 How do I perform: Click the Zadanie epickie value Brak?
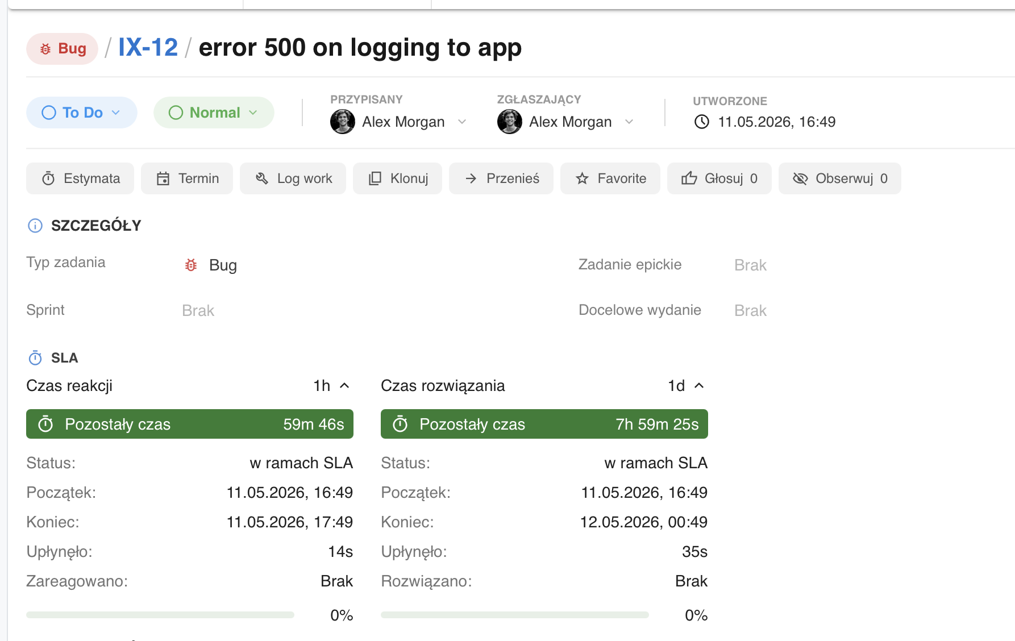(750, 265)
